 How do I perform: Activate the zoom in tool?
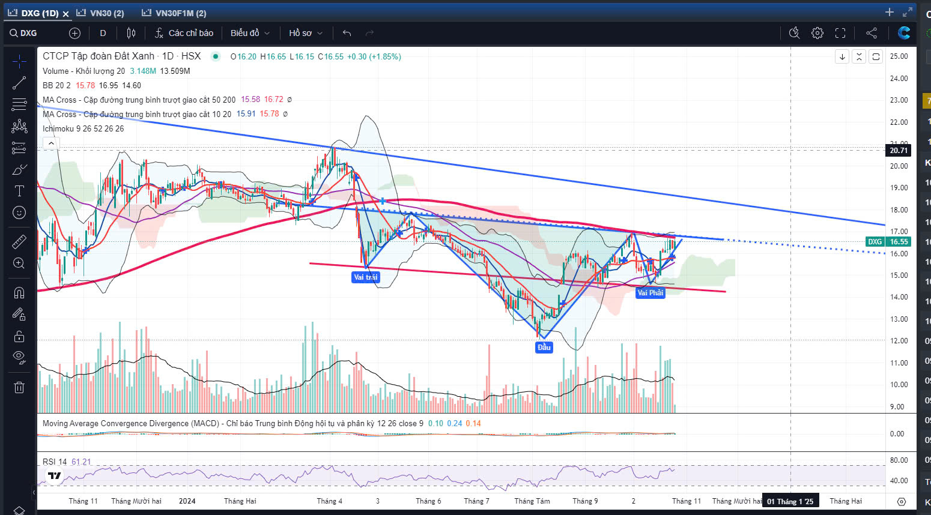tap(19, 263)
